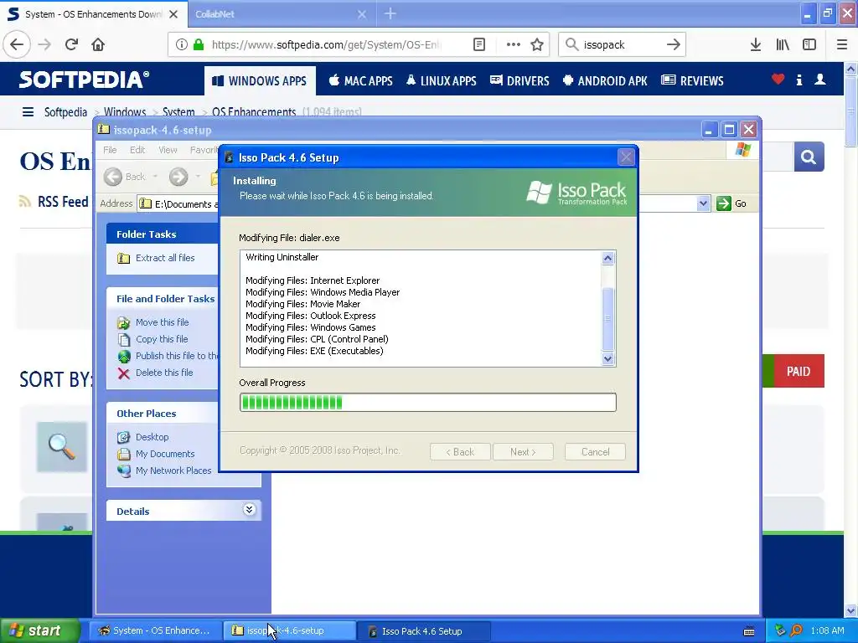
Task: Open Softpedia favorites heart icon
Action: coord(778,80)
